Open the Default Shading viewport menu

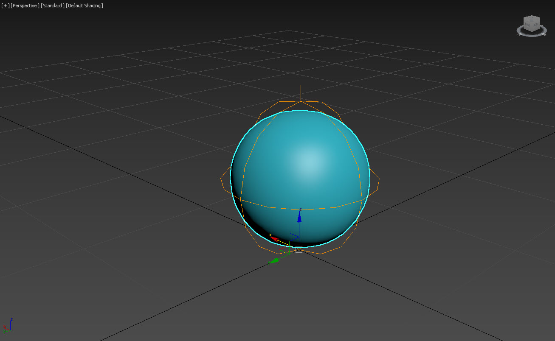(85, 6)
